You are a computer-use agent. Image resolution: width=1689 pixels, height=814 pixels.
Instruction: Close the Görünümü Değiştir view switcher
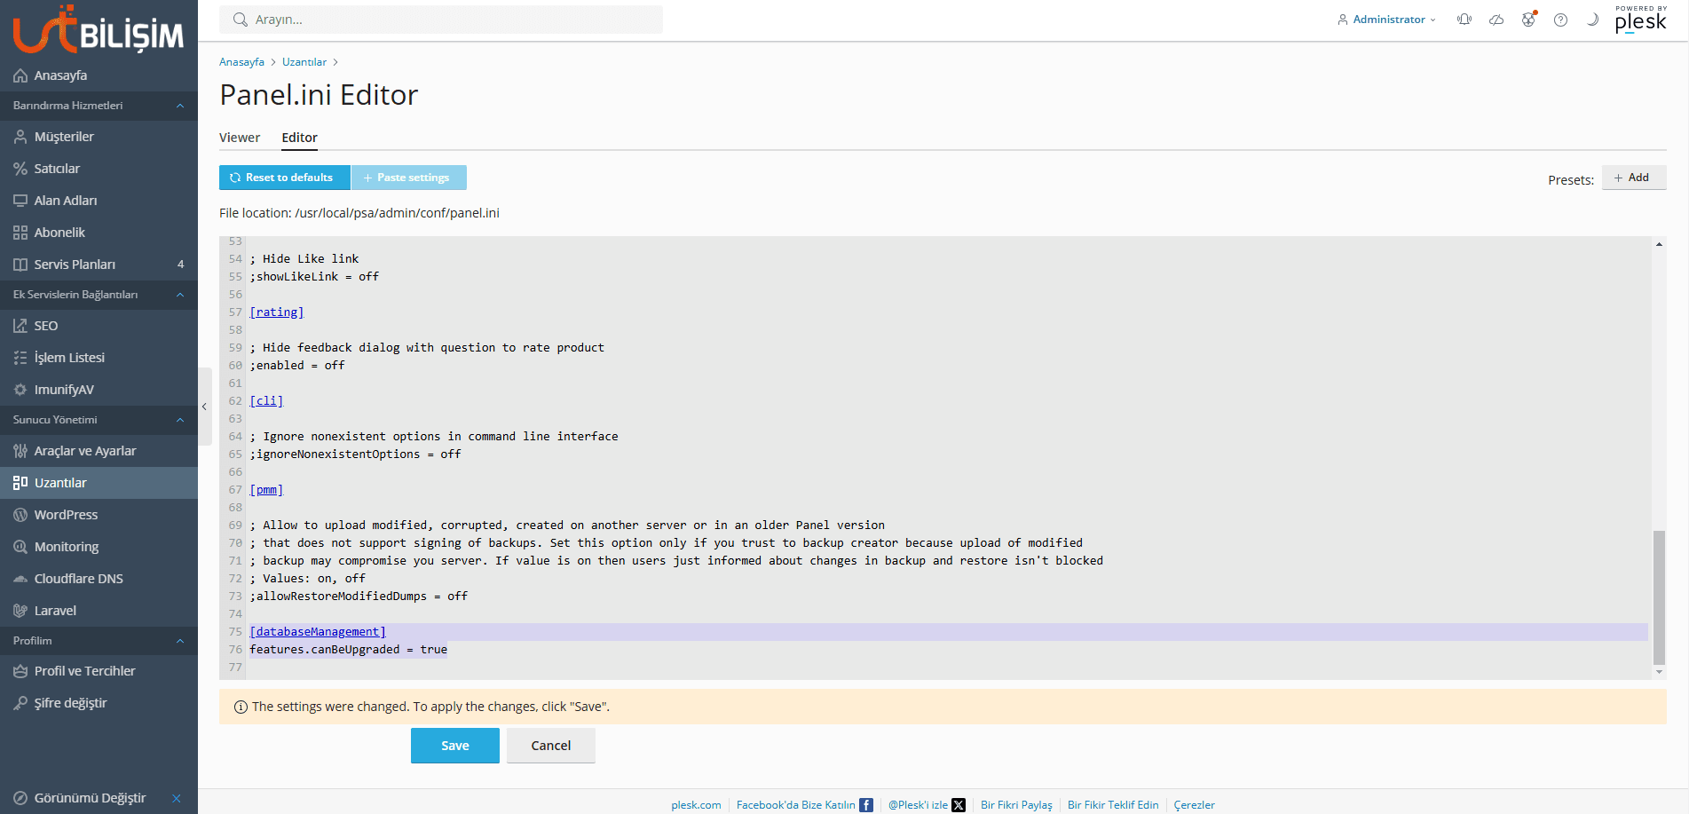click(x=177, y=798)
